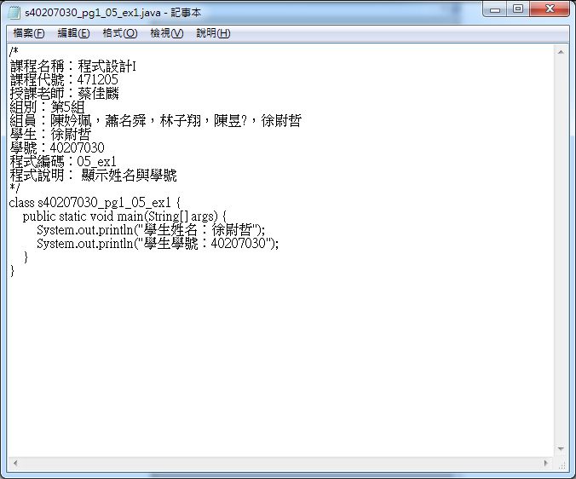Screen dimensions: 576x479
Task: Click the closing */ comment line
Action: coord(14,188)
